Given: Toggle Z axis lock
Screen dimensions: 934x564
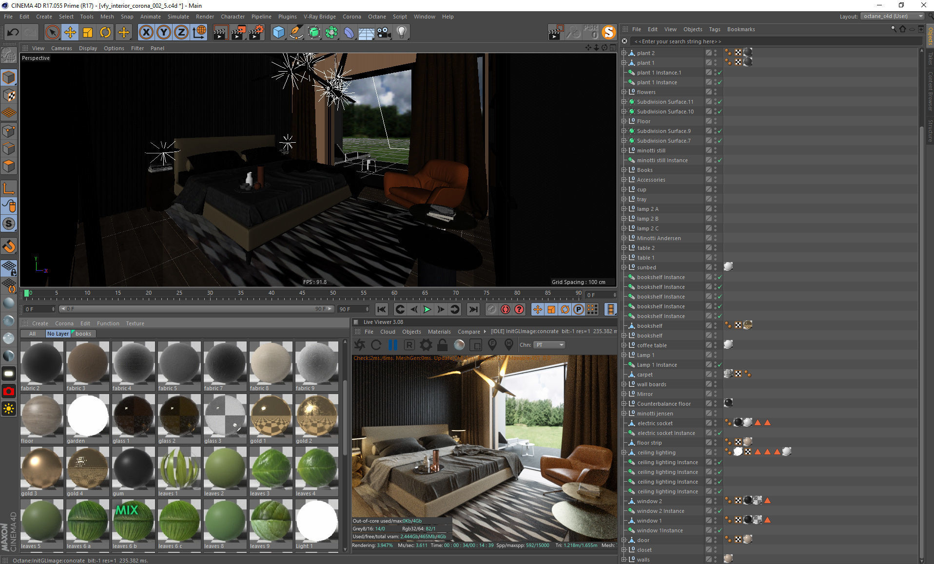Looking at the screenshot, I should click(x=181, y=33).
